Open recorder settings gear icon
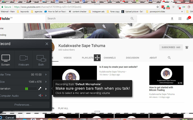This screenshot has height=120, width=193. tap(1, 117)
